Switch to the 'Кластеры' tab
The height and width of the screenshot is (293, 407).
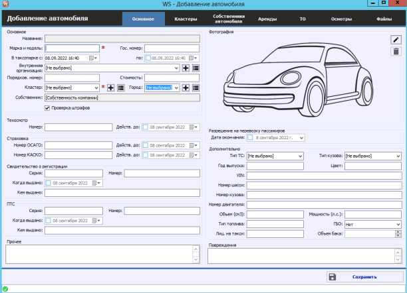[x=186, y=19]
